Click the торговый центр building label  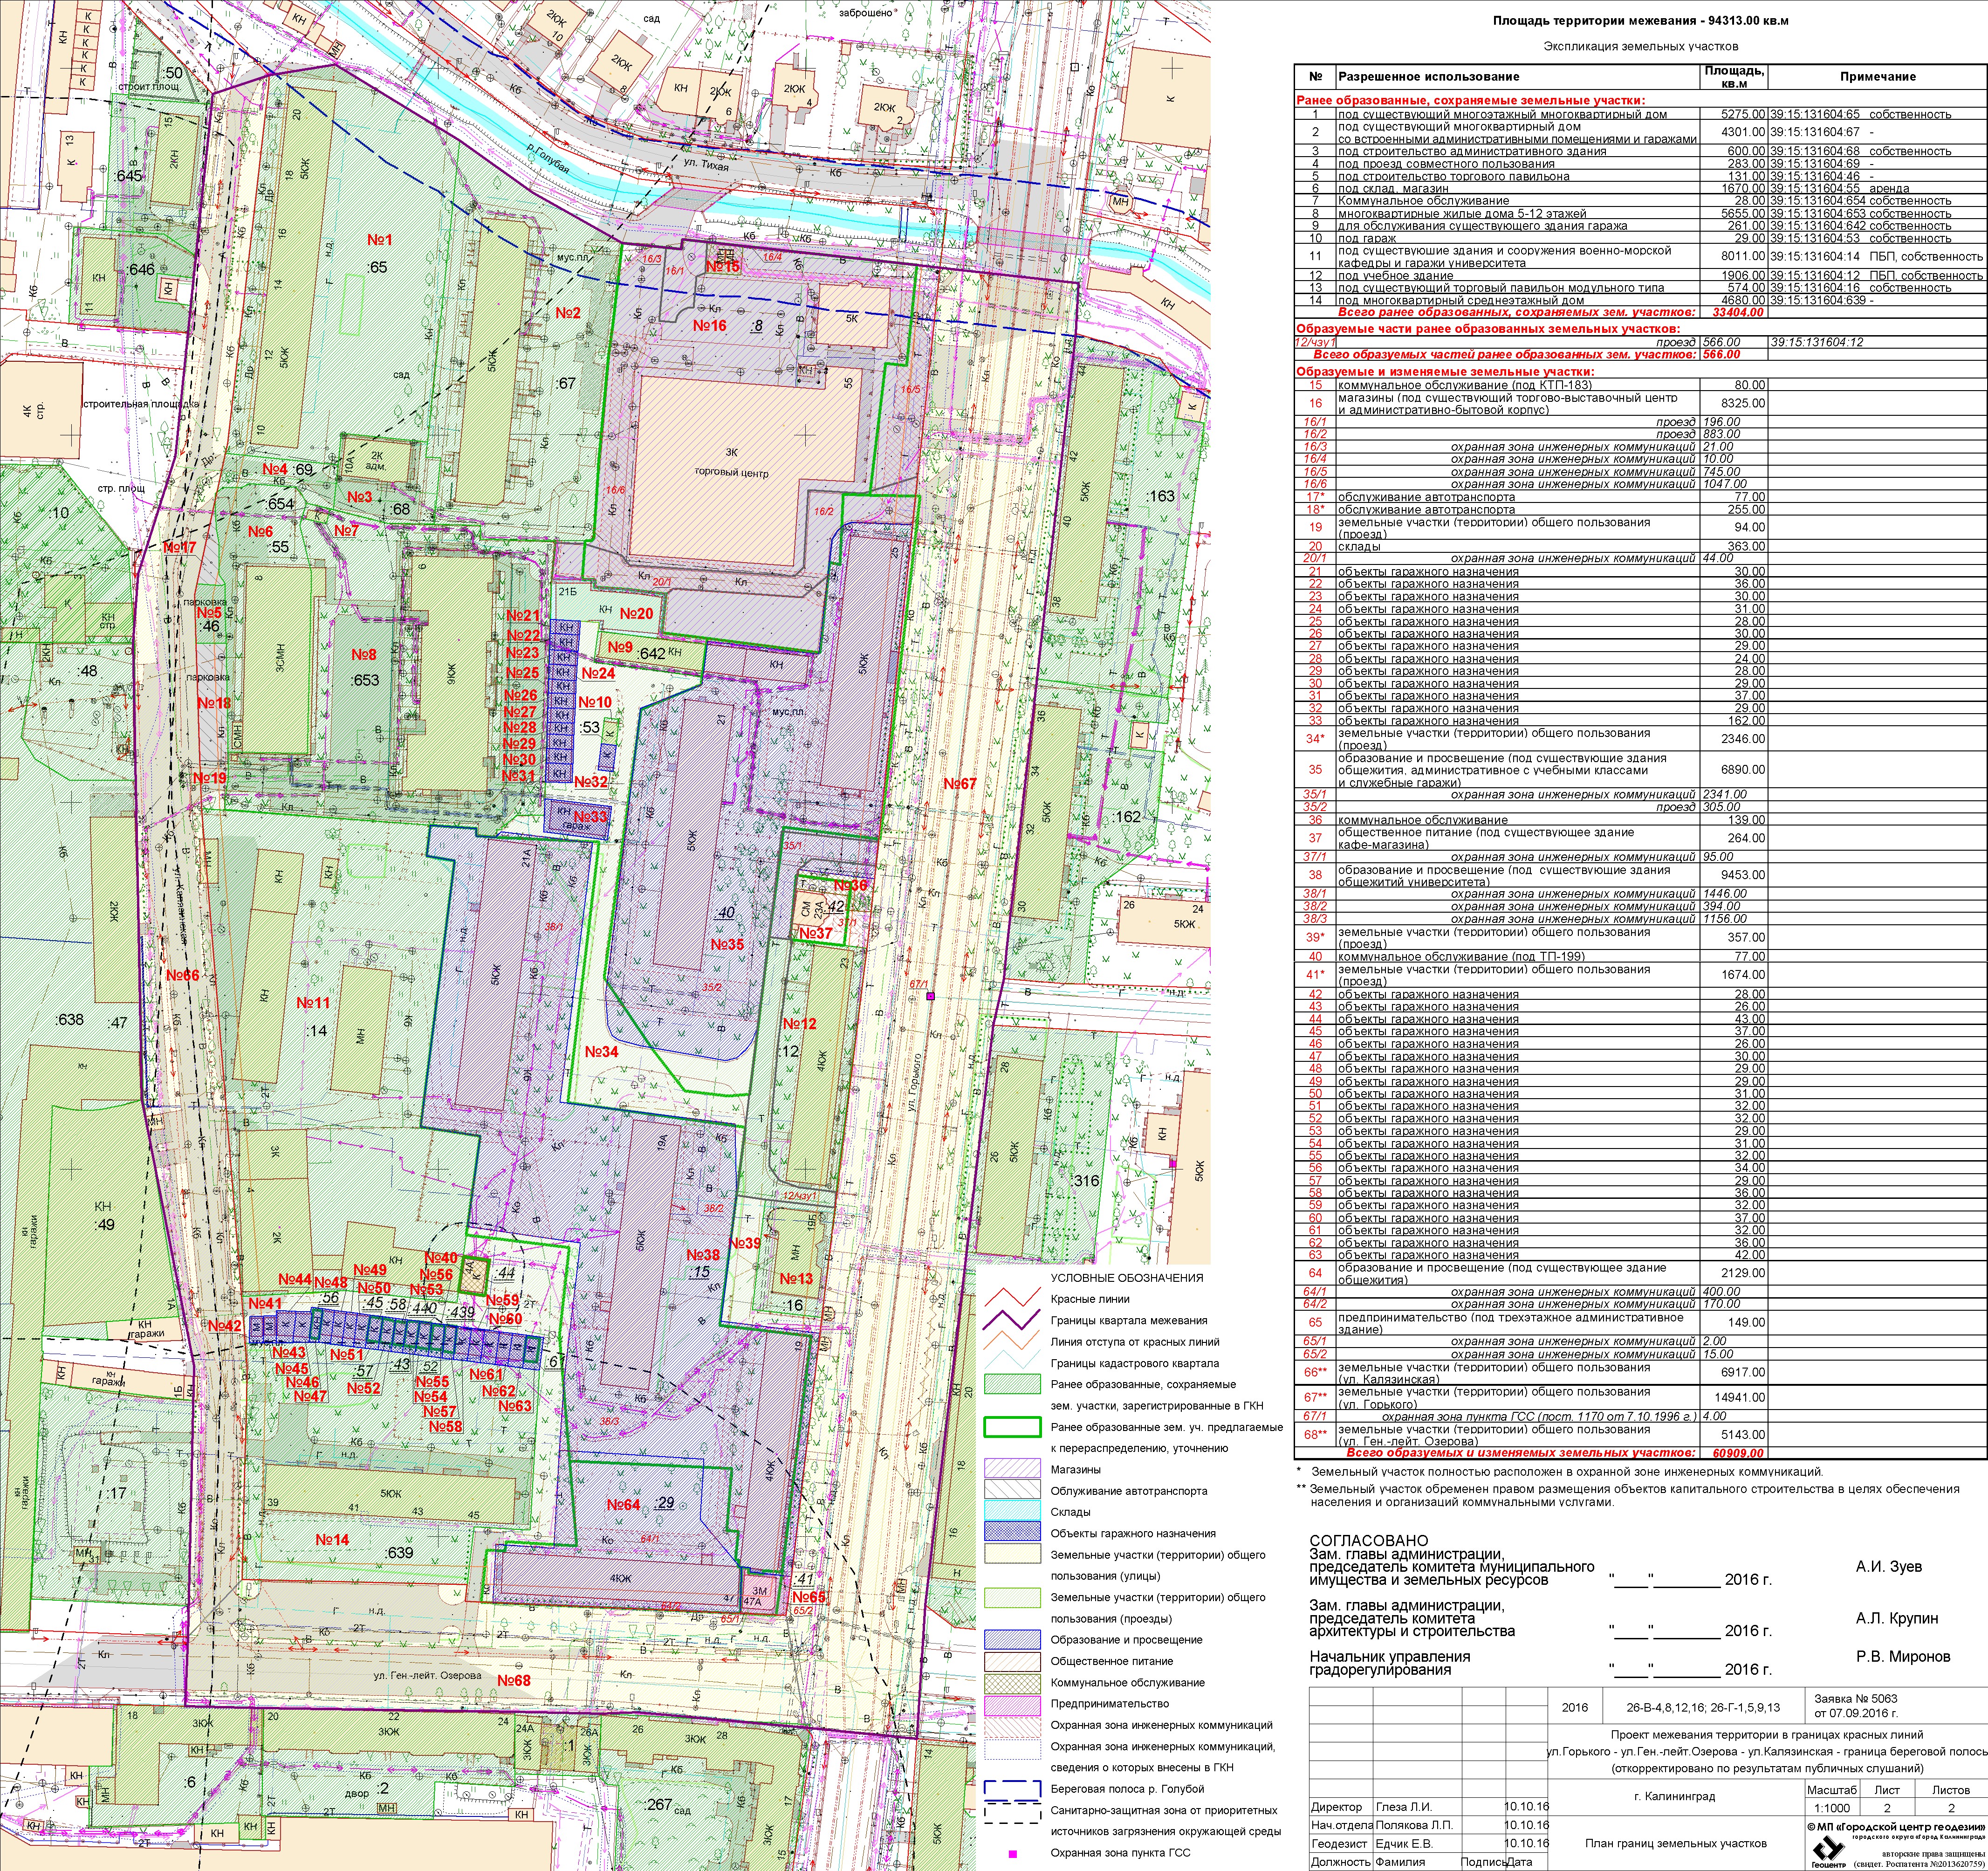click(x=733, y=473)
